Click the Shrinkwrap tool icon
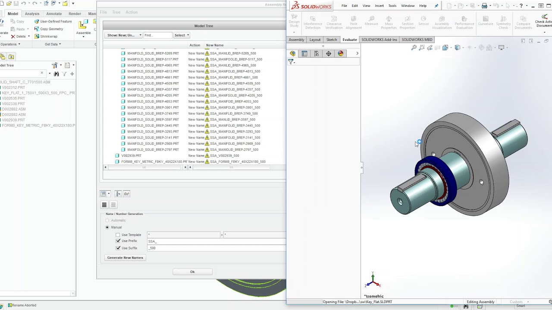The image size is (552, 310). [37, 37]
